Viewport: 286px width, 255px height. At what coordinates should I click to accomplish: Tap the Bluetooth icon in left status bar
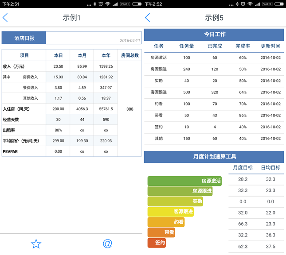(x=94, y=4)
